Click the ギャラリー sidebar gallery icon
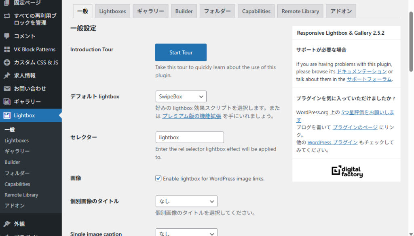This screenshot has height=236, width=414. click(x=7, y=102)
